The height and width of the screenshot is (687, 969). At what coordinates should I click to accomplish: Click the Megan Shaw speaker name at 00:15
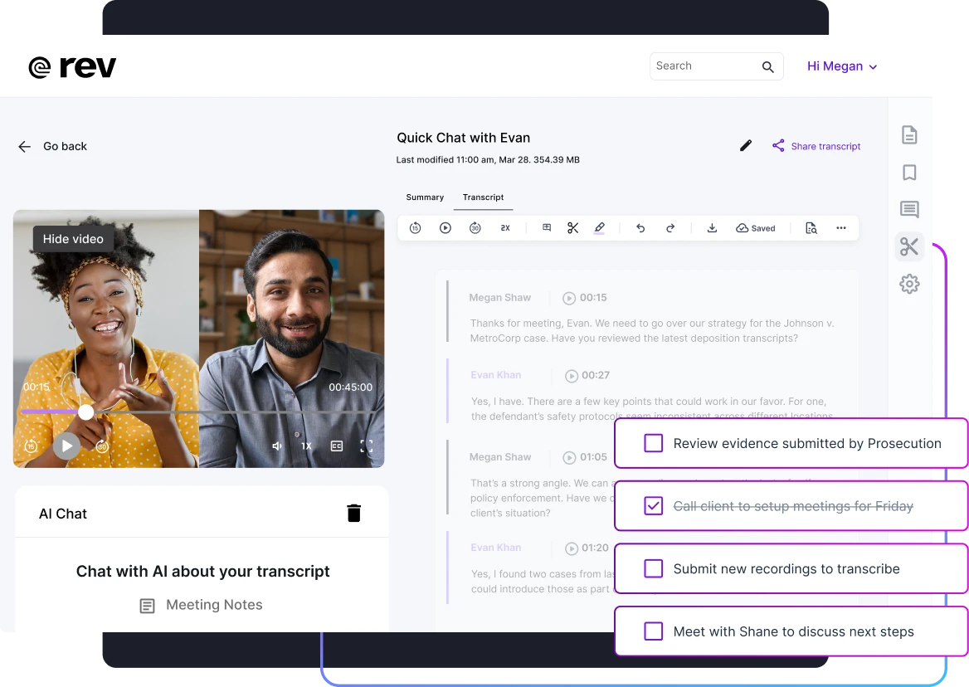click(x=500, y=298)
